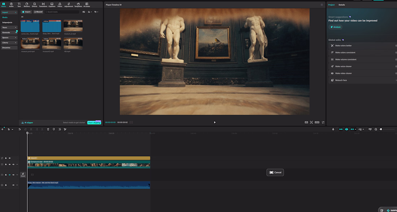Click the microphone voiceover record icon
Viewport: 397px width, 212px height.
coord(333,129)
